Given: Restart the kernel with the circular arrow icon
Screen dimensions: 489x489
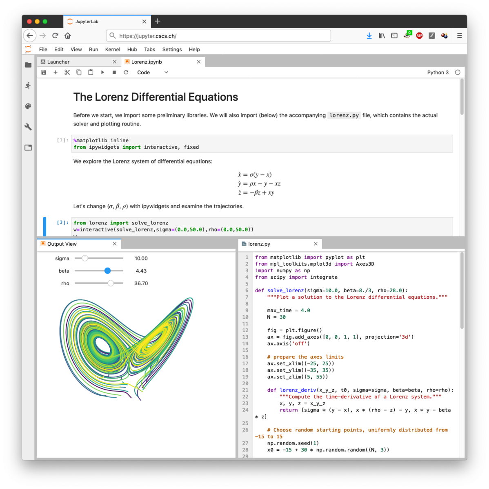Looking at the screenshot, I should [x=126, y=72].
